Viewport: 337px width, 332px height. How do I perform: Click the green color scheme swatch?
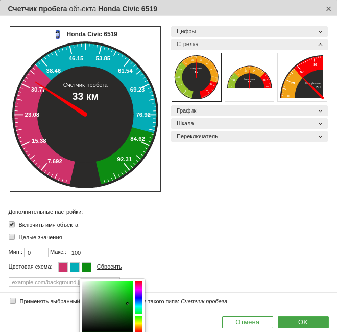coord(86,267)
